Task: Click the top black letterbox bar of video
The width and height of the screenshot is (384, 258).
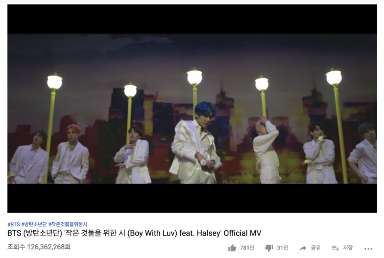Action: pos(192,19)
